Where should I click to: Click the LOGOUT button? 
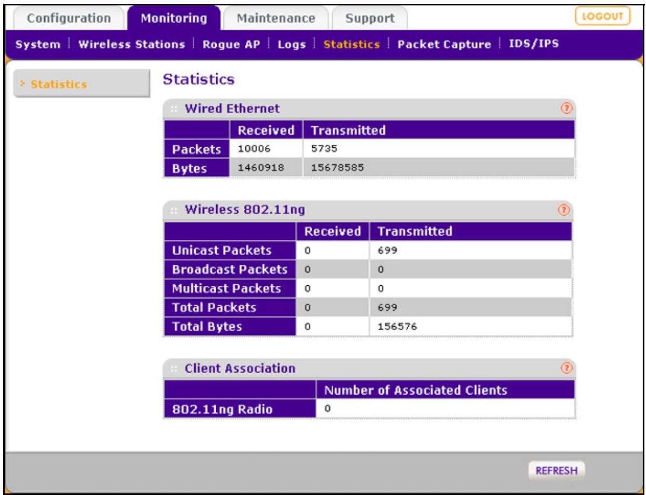(x=602, y=17)
